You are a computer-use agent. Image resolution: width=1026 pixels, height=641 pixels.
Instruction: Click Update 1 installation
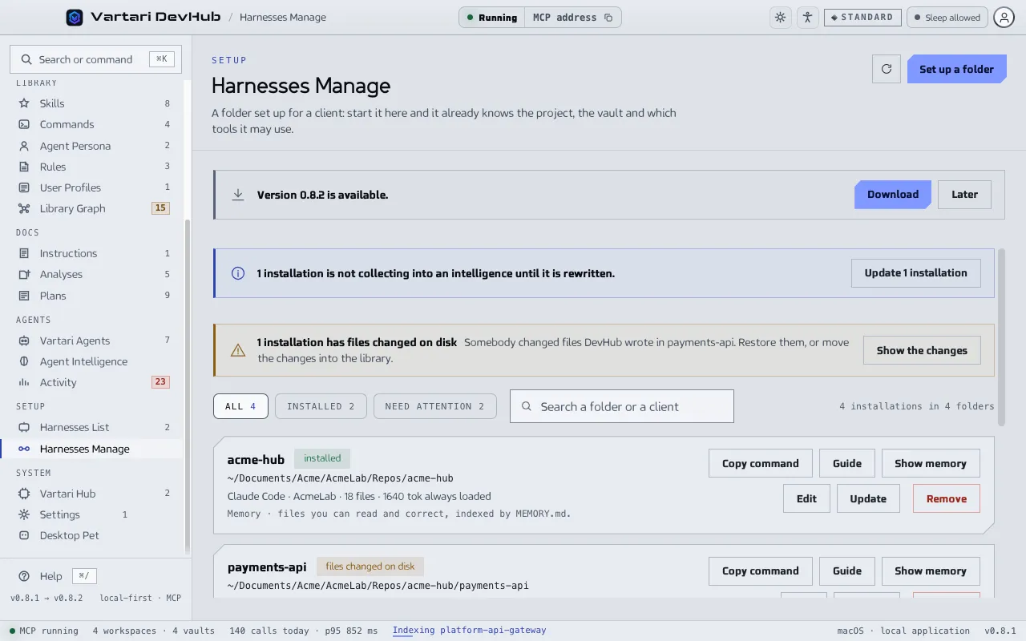[915, 273]
